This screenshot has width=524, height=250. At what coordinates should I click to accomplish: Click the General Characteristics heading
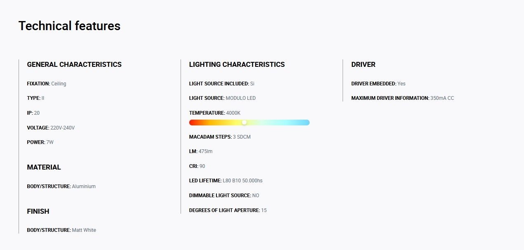74,65
